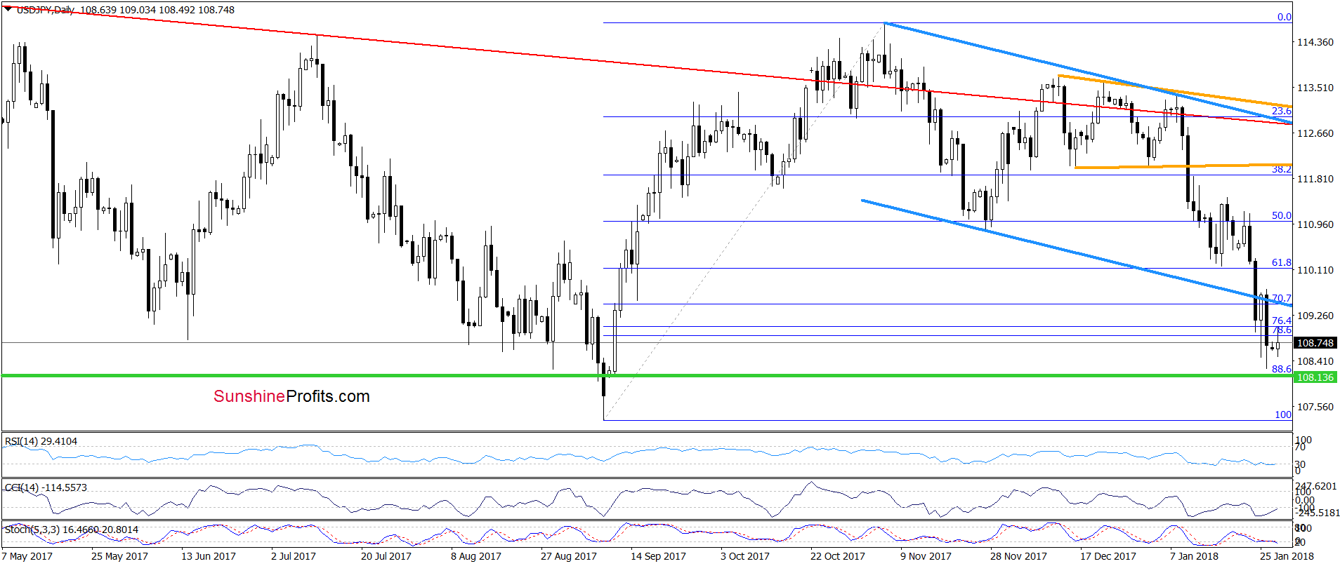This screenshot has width=1340, height=566.
Task: Click the 107.560 price axis value
Action: [x=1315, y=407]
